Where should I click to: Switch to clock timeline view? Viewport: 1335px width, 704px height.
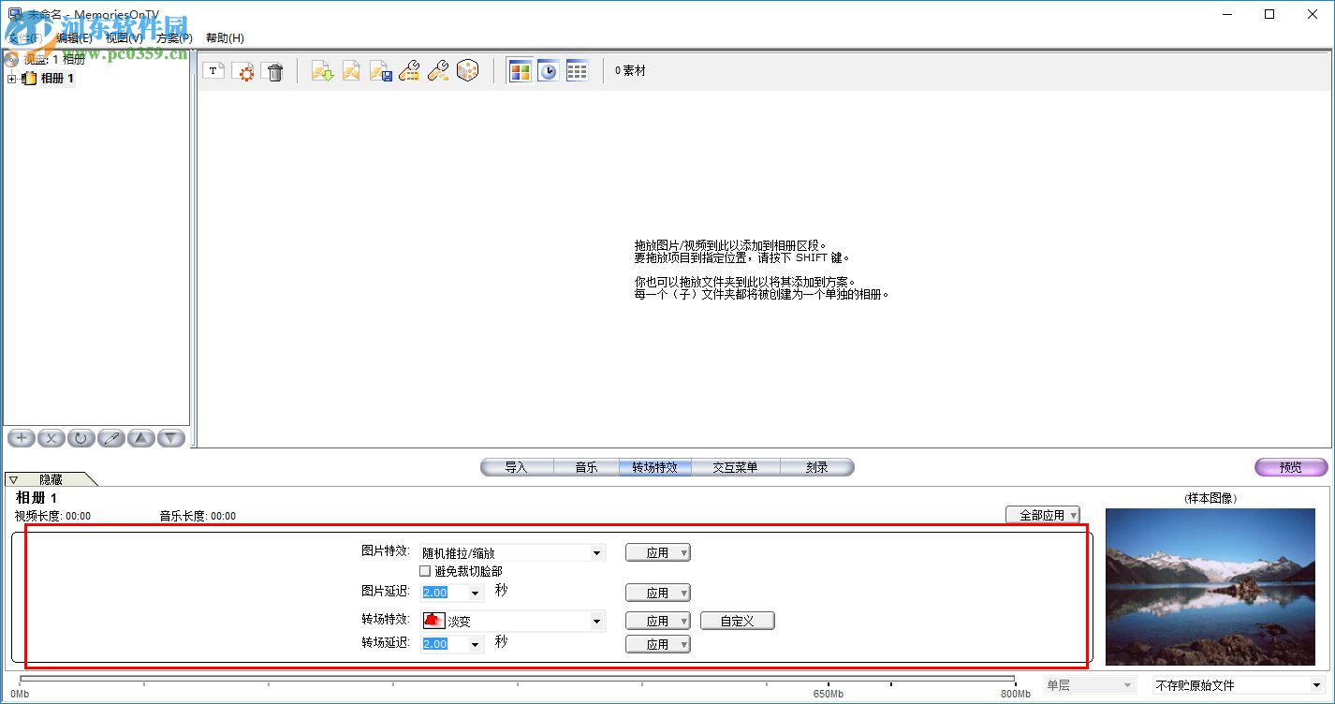[549, 71]
